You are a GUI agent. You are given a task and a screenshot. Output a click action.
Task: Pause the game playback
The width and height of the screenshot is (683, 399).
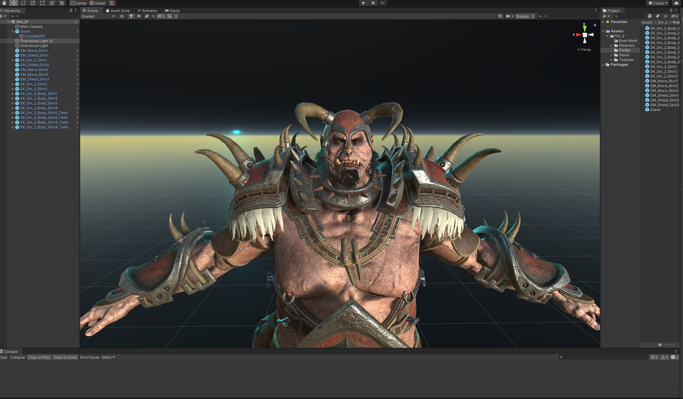373,3
